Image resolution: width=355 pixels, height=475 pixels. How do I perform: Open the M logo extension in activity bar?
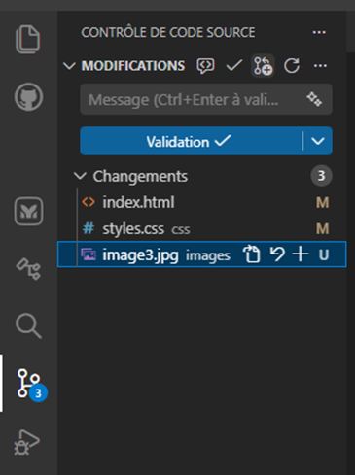tap(28, 212)
